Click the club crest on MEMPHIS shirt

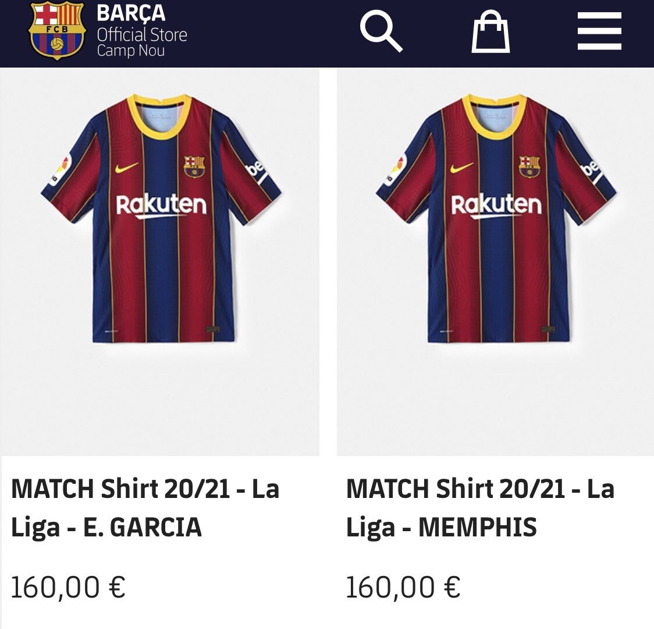tap(529, 167)
